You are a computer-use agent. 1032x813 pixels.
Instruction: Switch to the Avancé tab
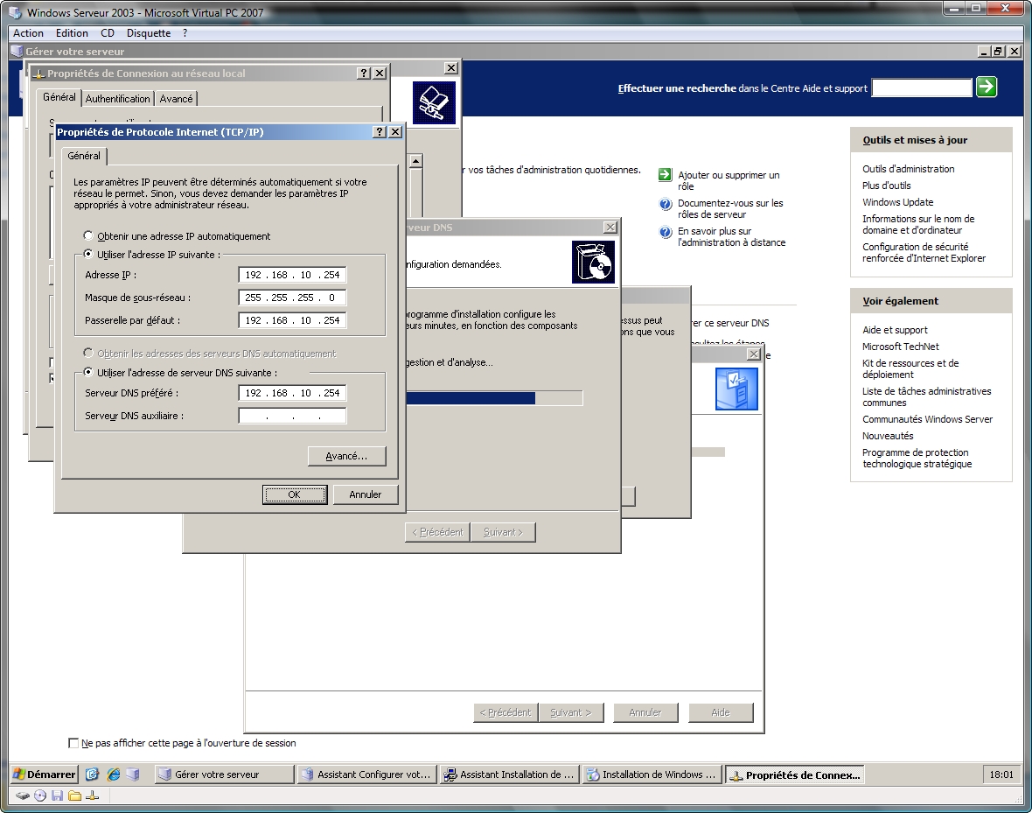pyautogui.click(x=177, y=99)
